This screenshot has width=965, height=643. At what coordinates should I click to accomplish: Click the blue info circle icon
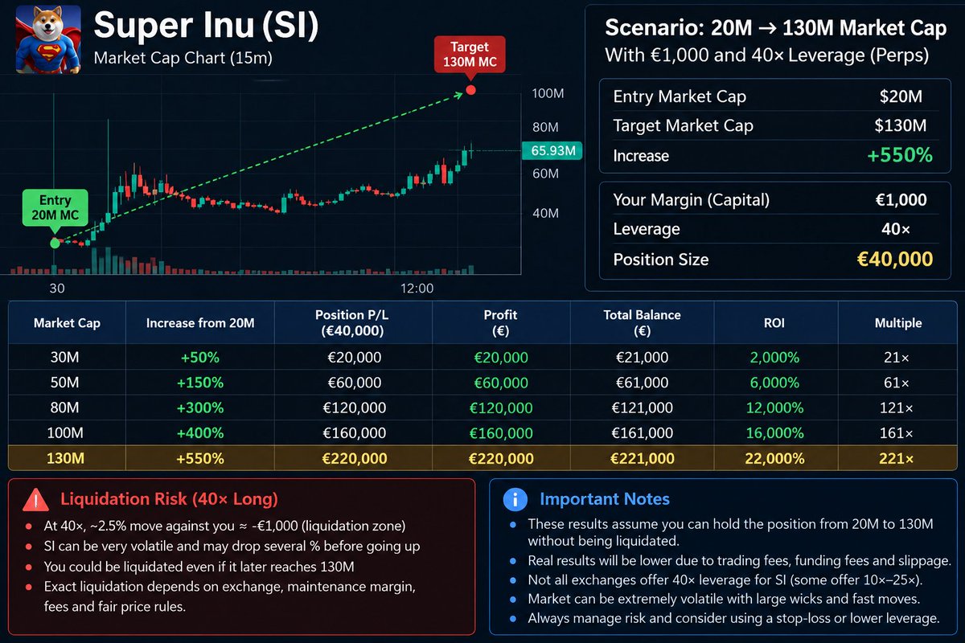[515, 499]
